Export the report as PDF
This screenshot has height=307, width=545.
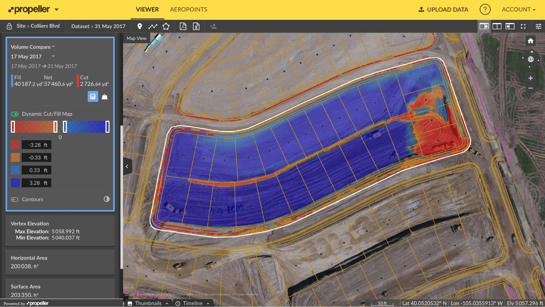[x=183, y=26]
